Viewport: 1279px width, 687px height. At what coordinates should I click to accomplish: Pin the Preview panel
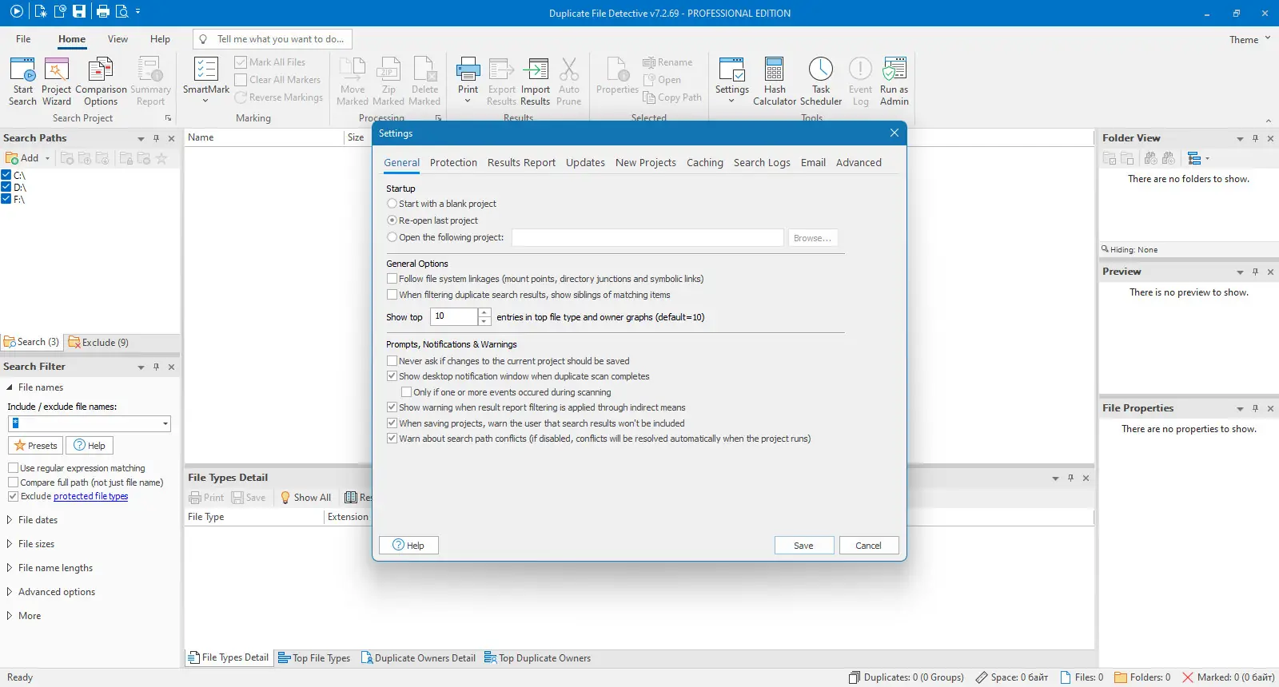click(1255, 272)
